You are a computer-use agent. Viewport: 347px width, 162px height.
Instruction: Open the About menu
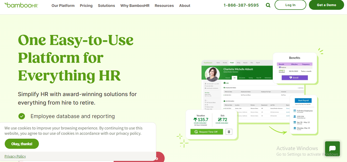[x=185, y=6]
